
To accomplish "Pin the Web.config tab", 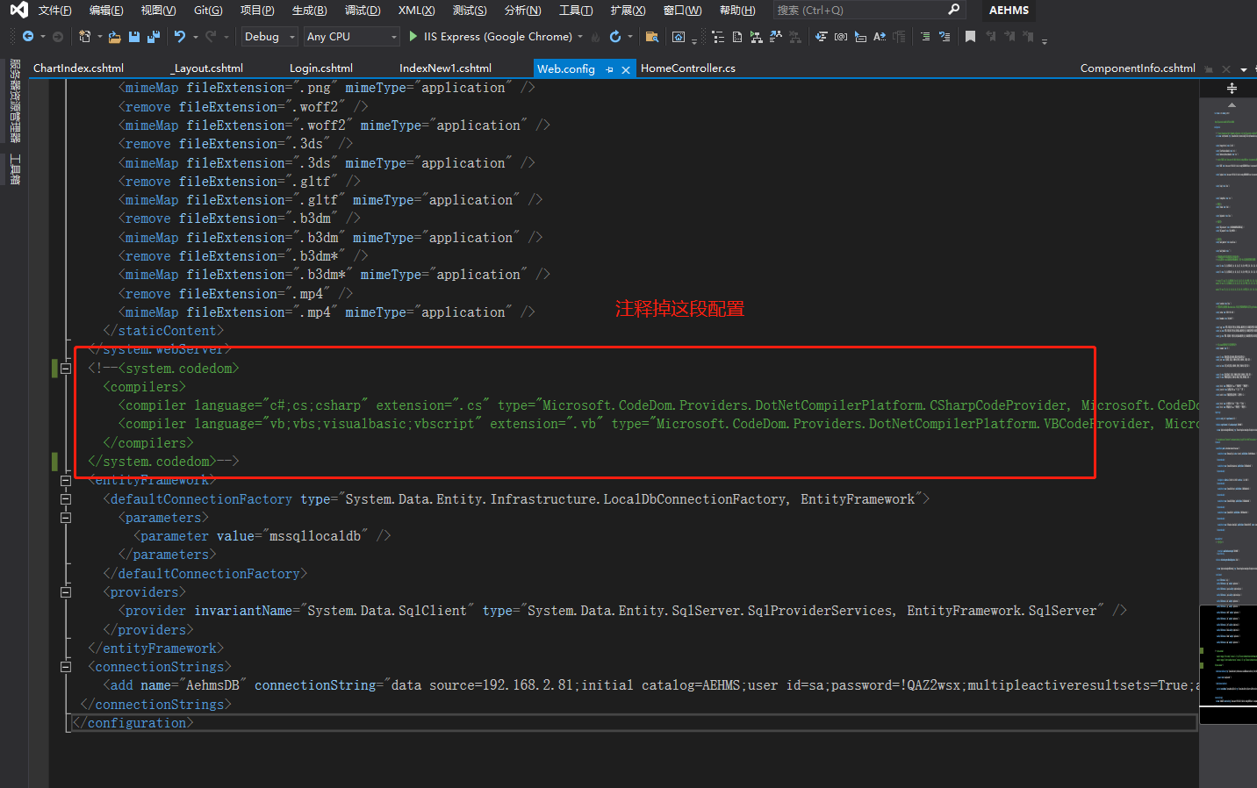I will click(609, 69).
